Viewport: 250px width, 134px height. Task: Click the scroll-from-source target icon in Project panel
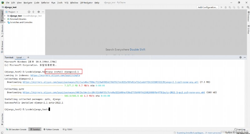(29, 12)
